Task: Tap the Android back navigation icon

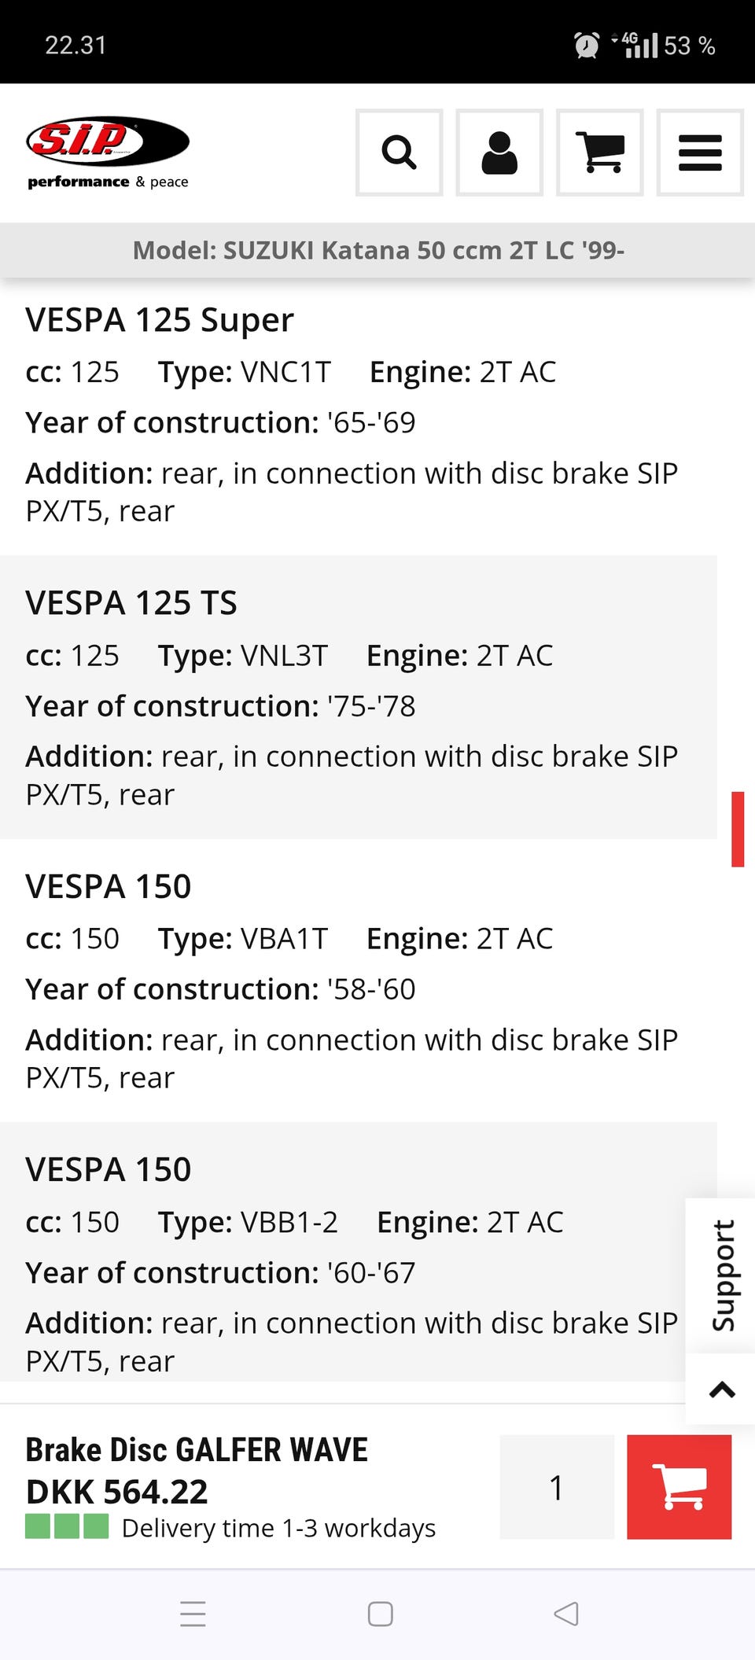Action: click(566, 1614)
